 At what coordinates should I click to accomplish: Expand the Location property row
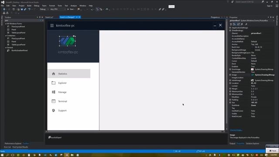coord(230,83)
